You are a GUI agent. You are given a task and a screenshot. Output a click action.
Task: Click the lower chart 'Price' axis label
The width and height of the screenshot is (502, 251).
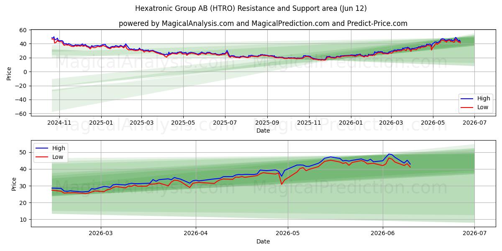(14, 184)
